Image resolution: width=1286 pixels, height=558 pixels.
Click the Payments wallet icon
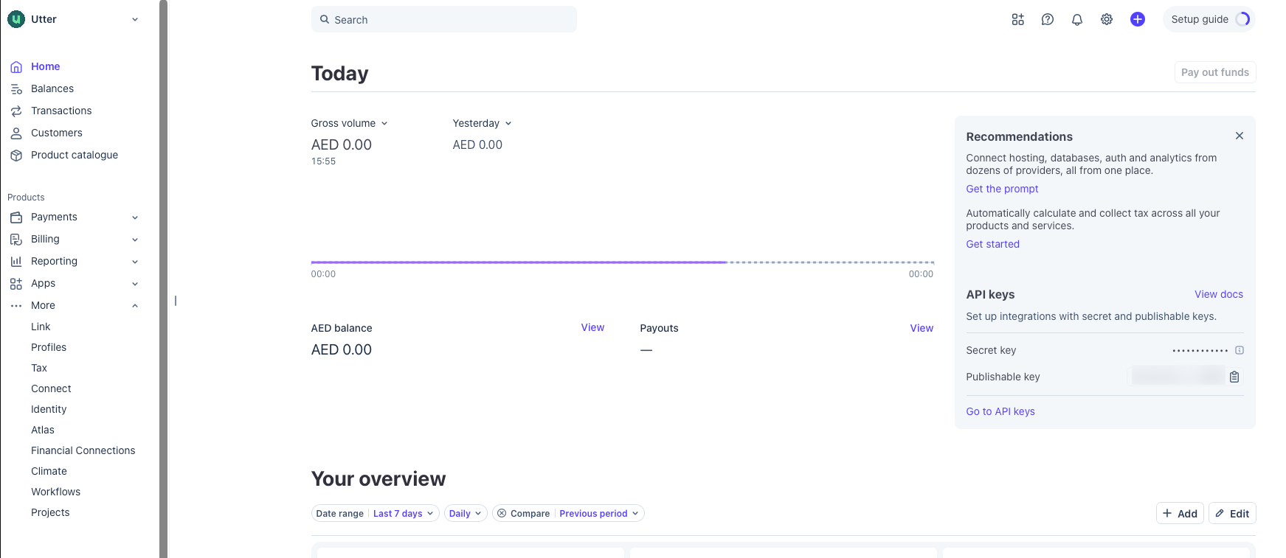pos(16,217)
